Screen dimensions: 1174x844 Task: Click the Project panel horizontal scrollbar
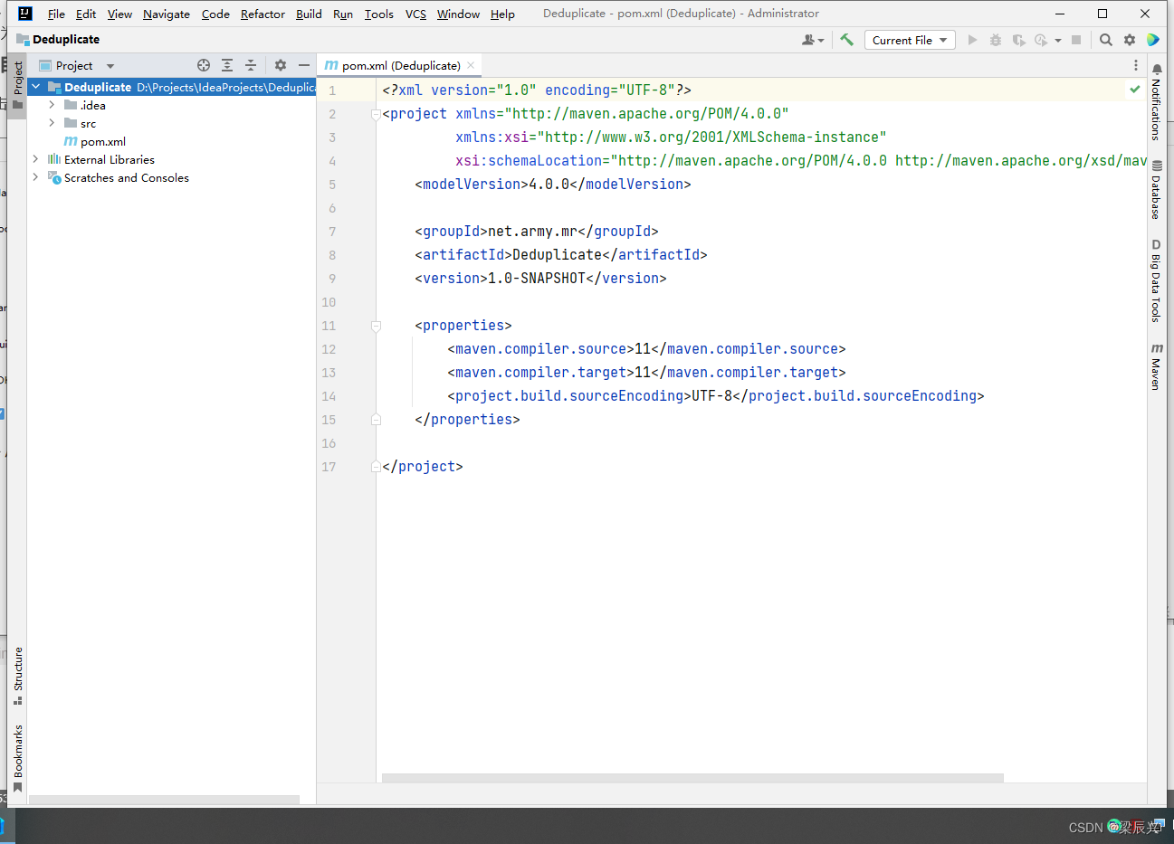click(x=164, y=800)
